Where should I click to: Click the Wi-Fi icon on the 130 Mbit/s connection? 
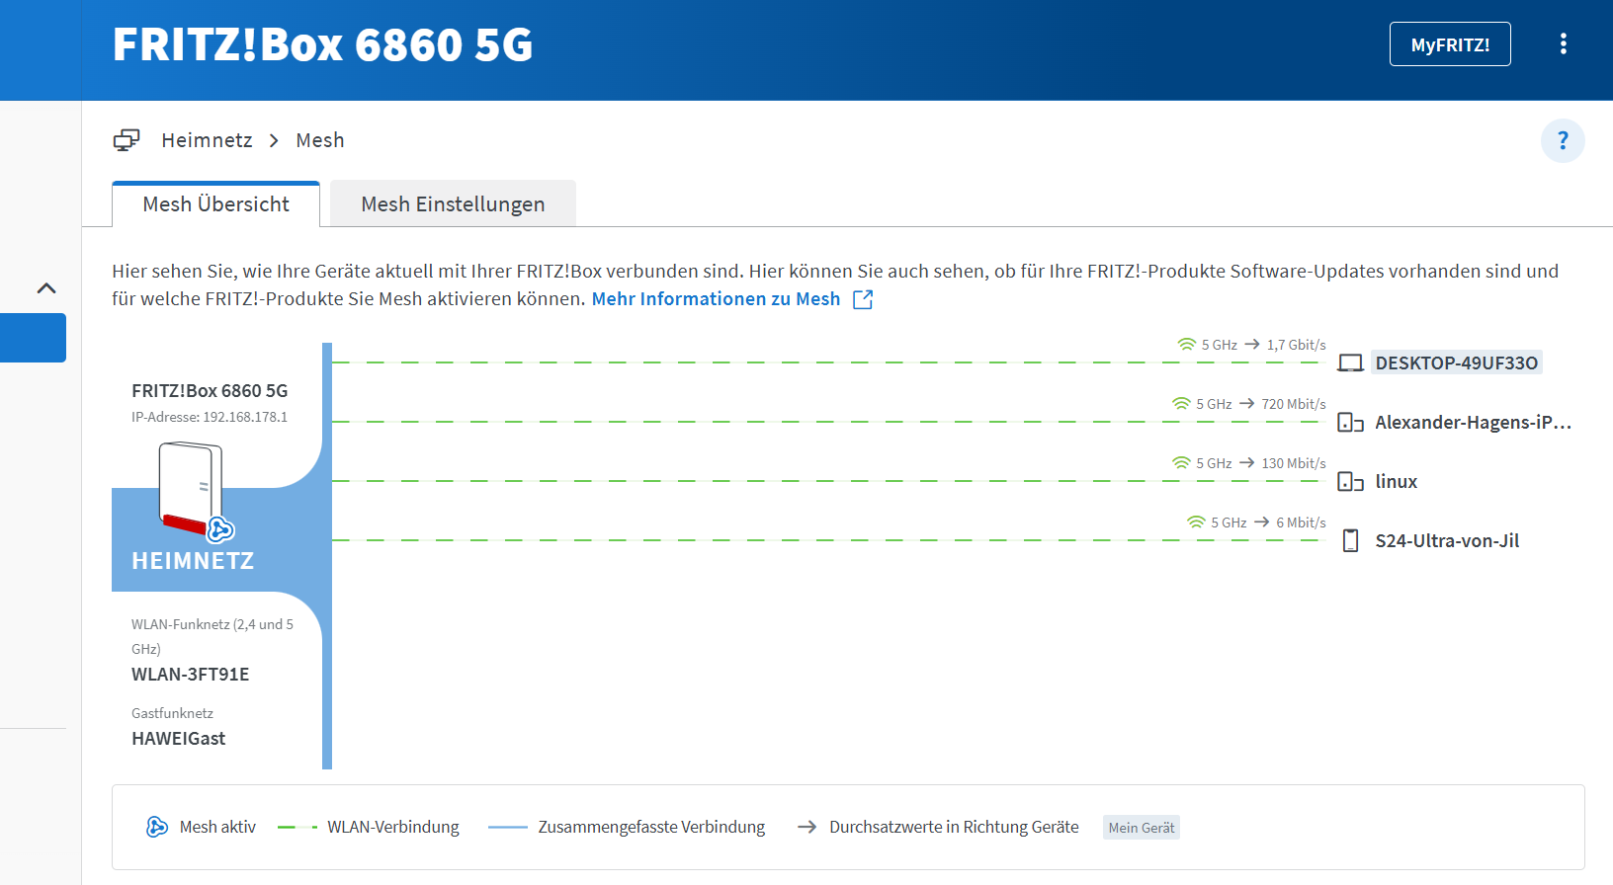(x=1181, y=463)
